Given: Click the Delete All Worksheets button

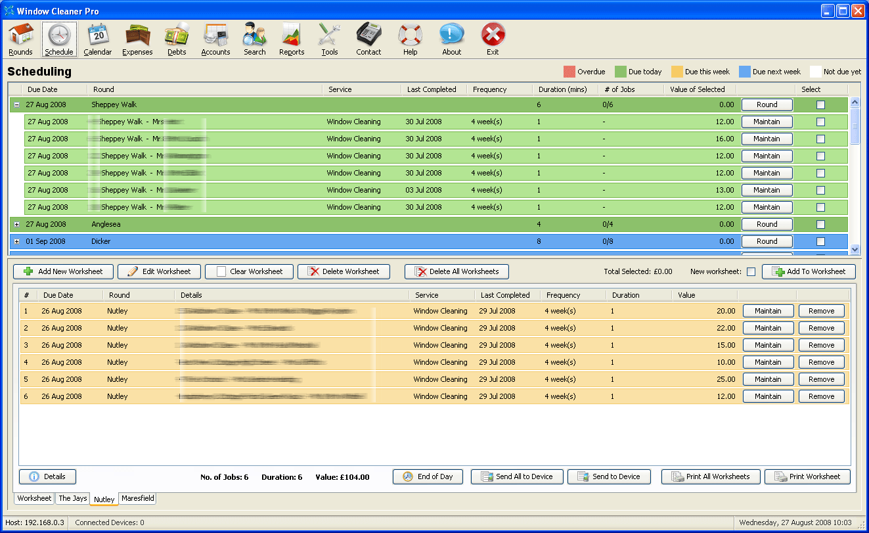Looking at the screenshot, I should pyautogui.click(x=457, y=271).
